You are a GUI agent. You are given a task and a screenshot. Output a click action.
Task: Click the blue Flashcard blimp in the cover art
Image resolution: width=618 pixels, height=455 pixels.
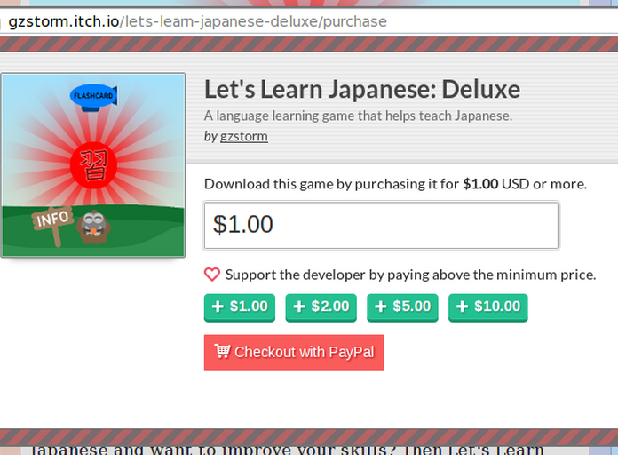[x=93, y=96]
